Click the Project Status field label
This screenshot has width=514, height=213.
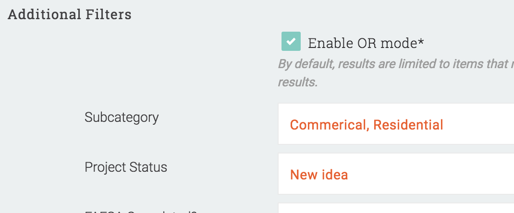point(126,167)
